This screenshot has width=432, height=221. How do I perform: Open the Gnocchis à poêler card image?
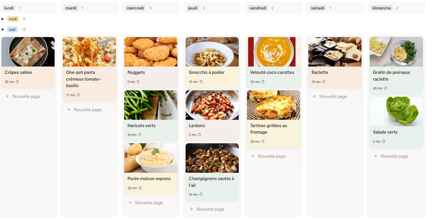point(212,52)
